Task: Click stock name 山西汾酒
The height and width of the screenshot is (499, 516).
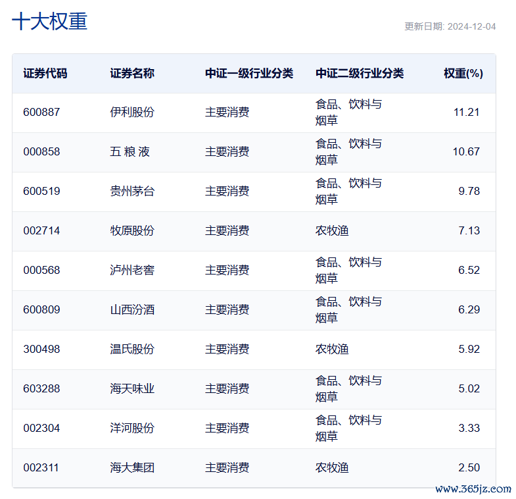Action: (x=132, y=309)
